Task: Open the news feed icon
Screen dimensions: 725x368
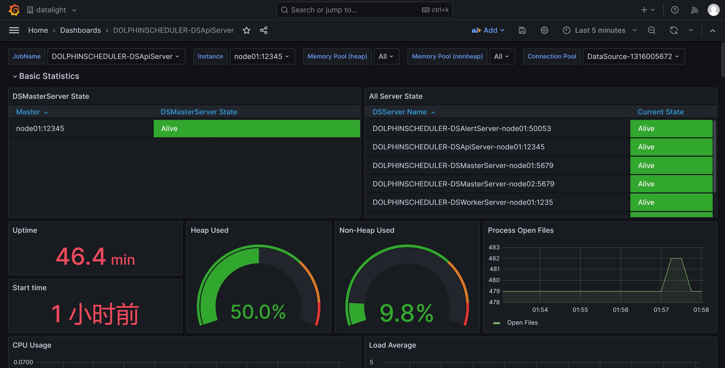Action: (694, 10)
